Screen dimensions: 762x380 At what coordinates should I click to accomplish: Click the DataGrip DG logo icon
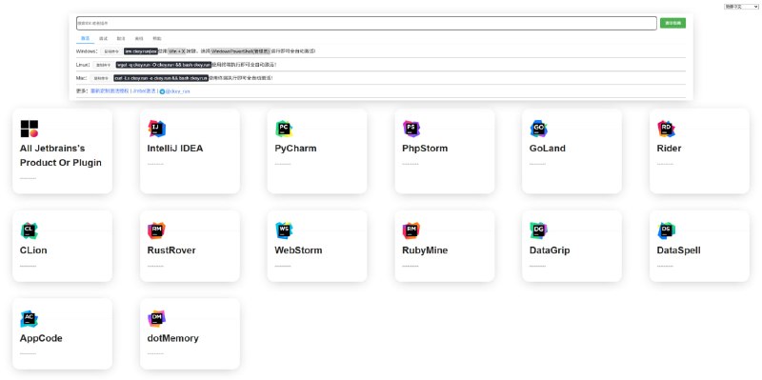tap(538, 230)
